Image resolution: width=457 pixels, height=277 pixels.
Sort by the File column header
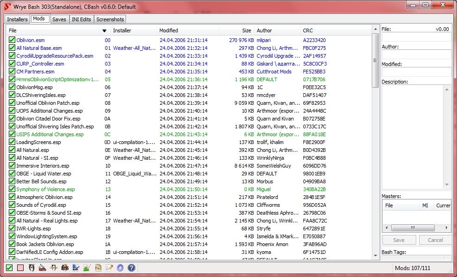tap(52, 30)
